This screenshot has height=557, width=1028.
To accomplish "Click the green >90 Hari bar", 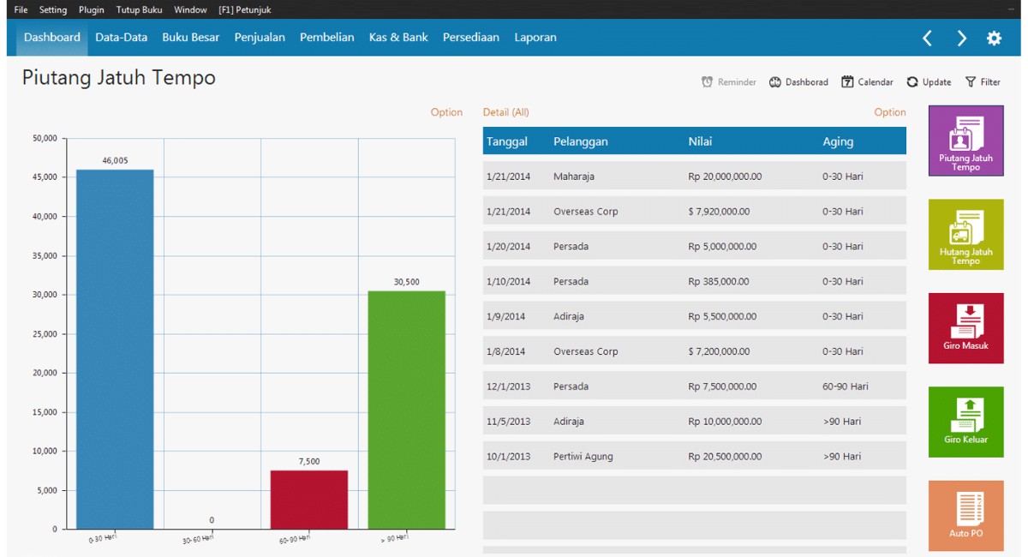I will click(407, 410).
